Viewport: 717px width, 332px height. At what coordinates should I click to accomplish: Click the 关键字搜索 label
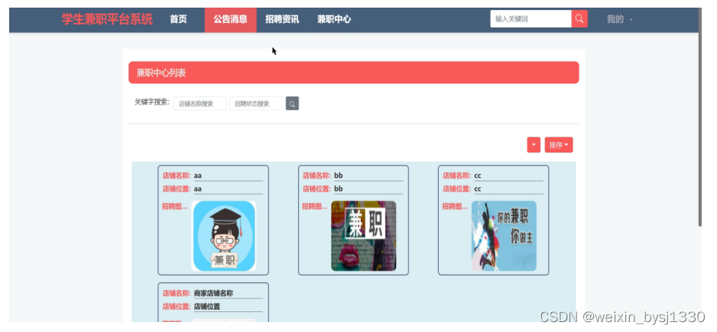(152, 102)
